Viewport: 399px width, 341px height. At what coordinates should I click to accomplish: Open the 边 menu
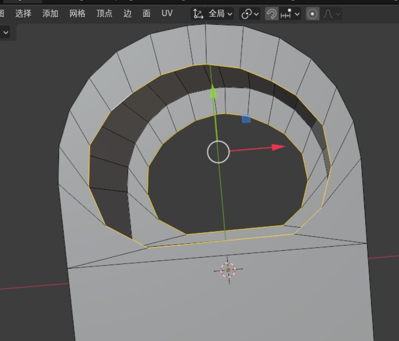pos(128,13)
